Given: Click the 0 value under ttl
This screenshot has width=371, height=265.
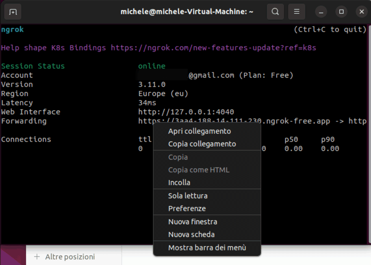Looking at the screenshot, I should 141,149.
